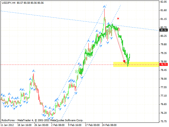Click the RoboForex MetaTrader copyright text
Viewport: 169px width, 127px height.
click(x=42, y=120)
